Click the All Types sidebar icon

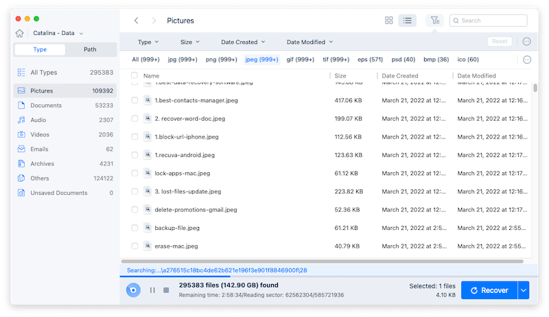point(21,73)
